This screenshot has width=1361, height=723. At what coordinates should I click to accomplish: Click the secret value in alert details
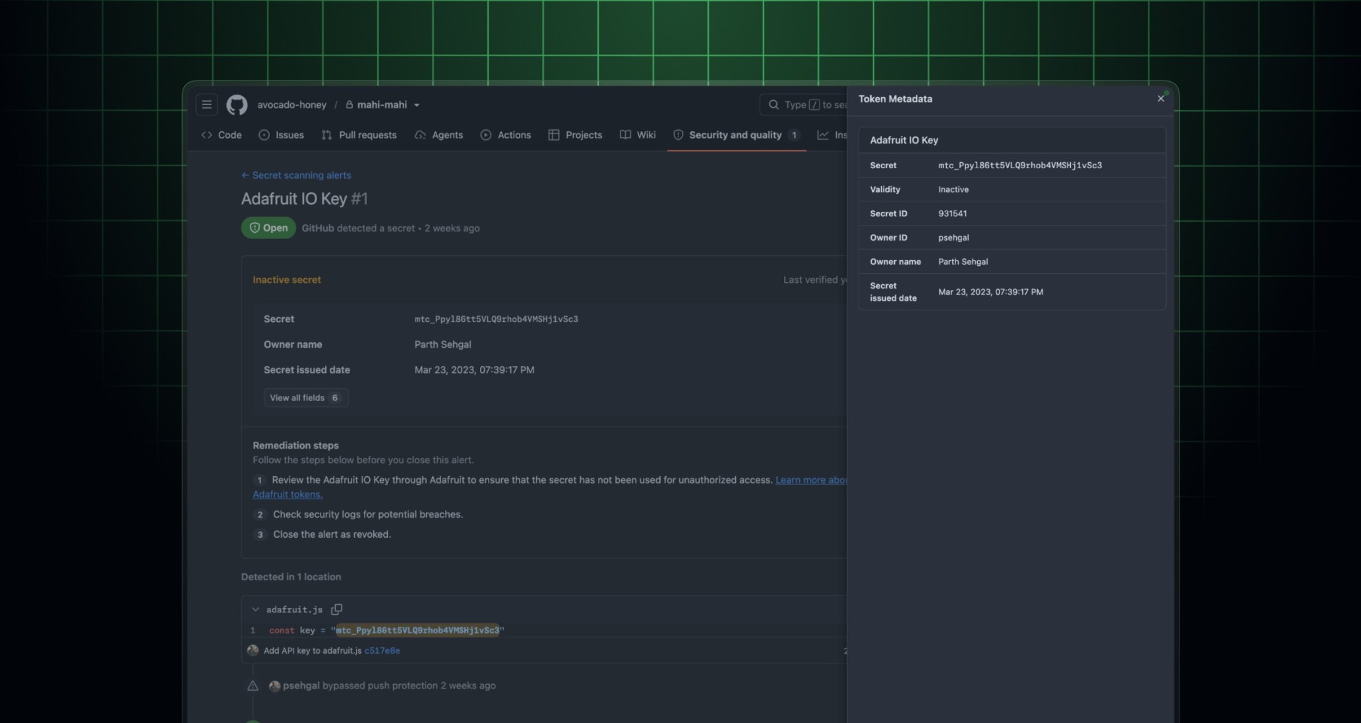tap(496, 319)
